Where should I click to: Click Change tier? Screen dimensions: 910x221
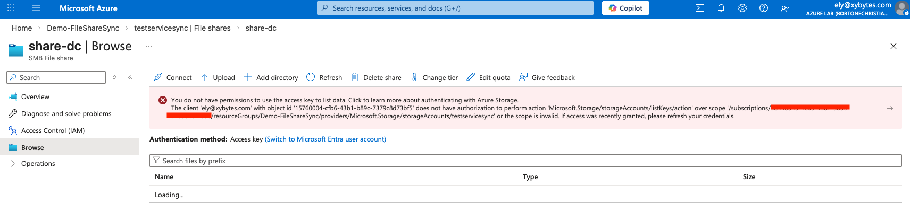point(434,77)
